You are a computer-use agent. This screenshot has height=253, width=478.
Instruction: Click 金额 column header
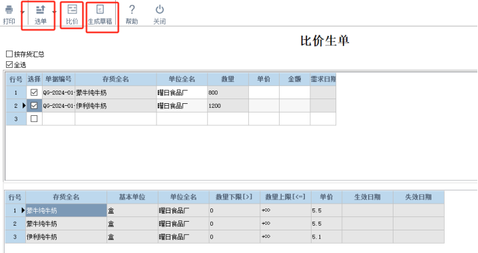295,79
